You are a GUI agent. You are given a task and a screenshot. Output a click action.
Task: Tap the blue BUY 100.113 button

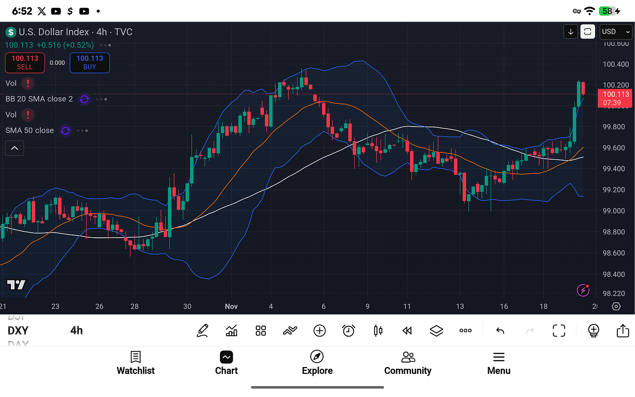[90, 63]
